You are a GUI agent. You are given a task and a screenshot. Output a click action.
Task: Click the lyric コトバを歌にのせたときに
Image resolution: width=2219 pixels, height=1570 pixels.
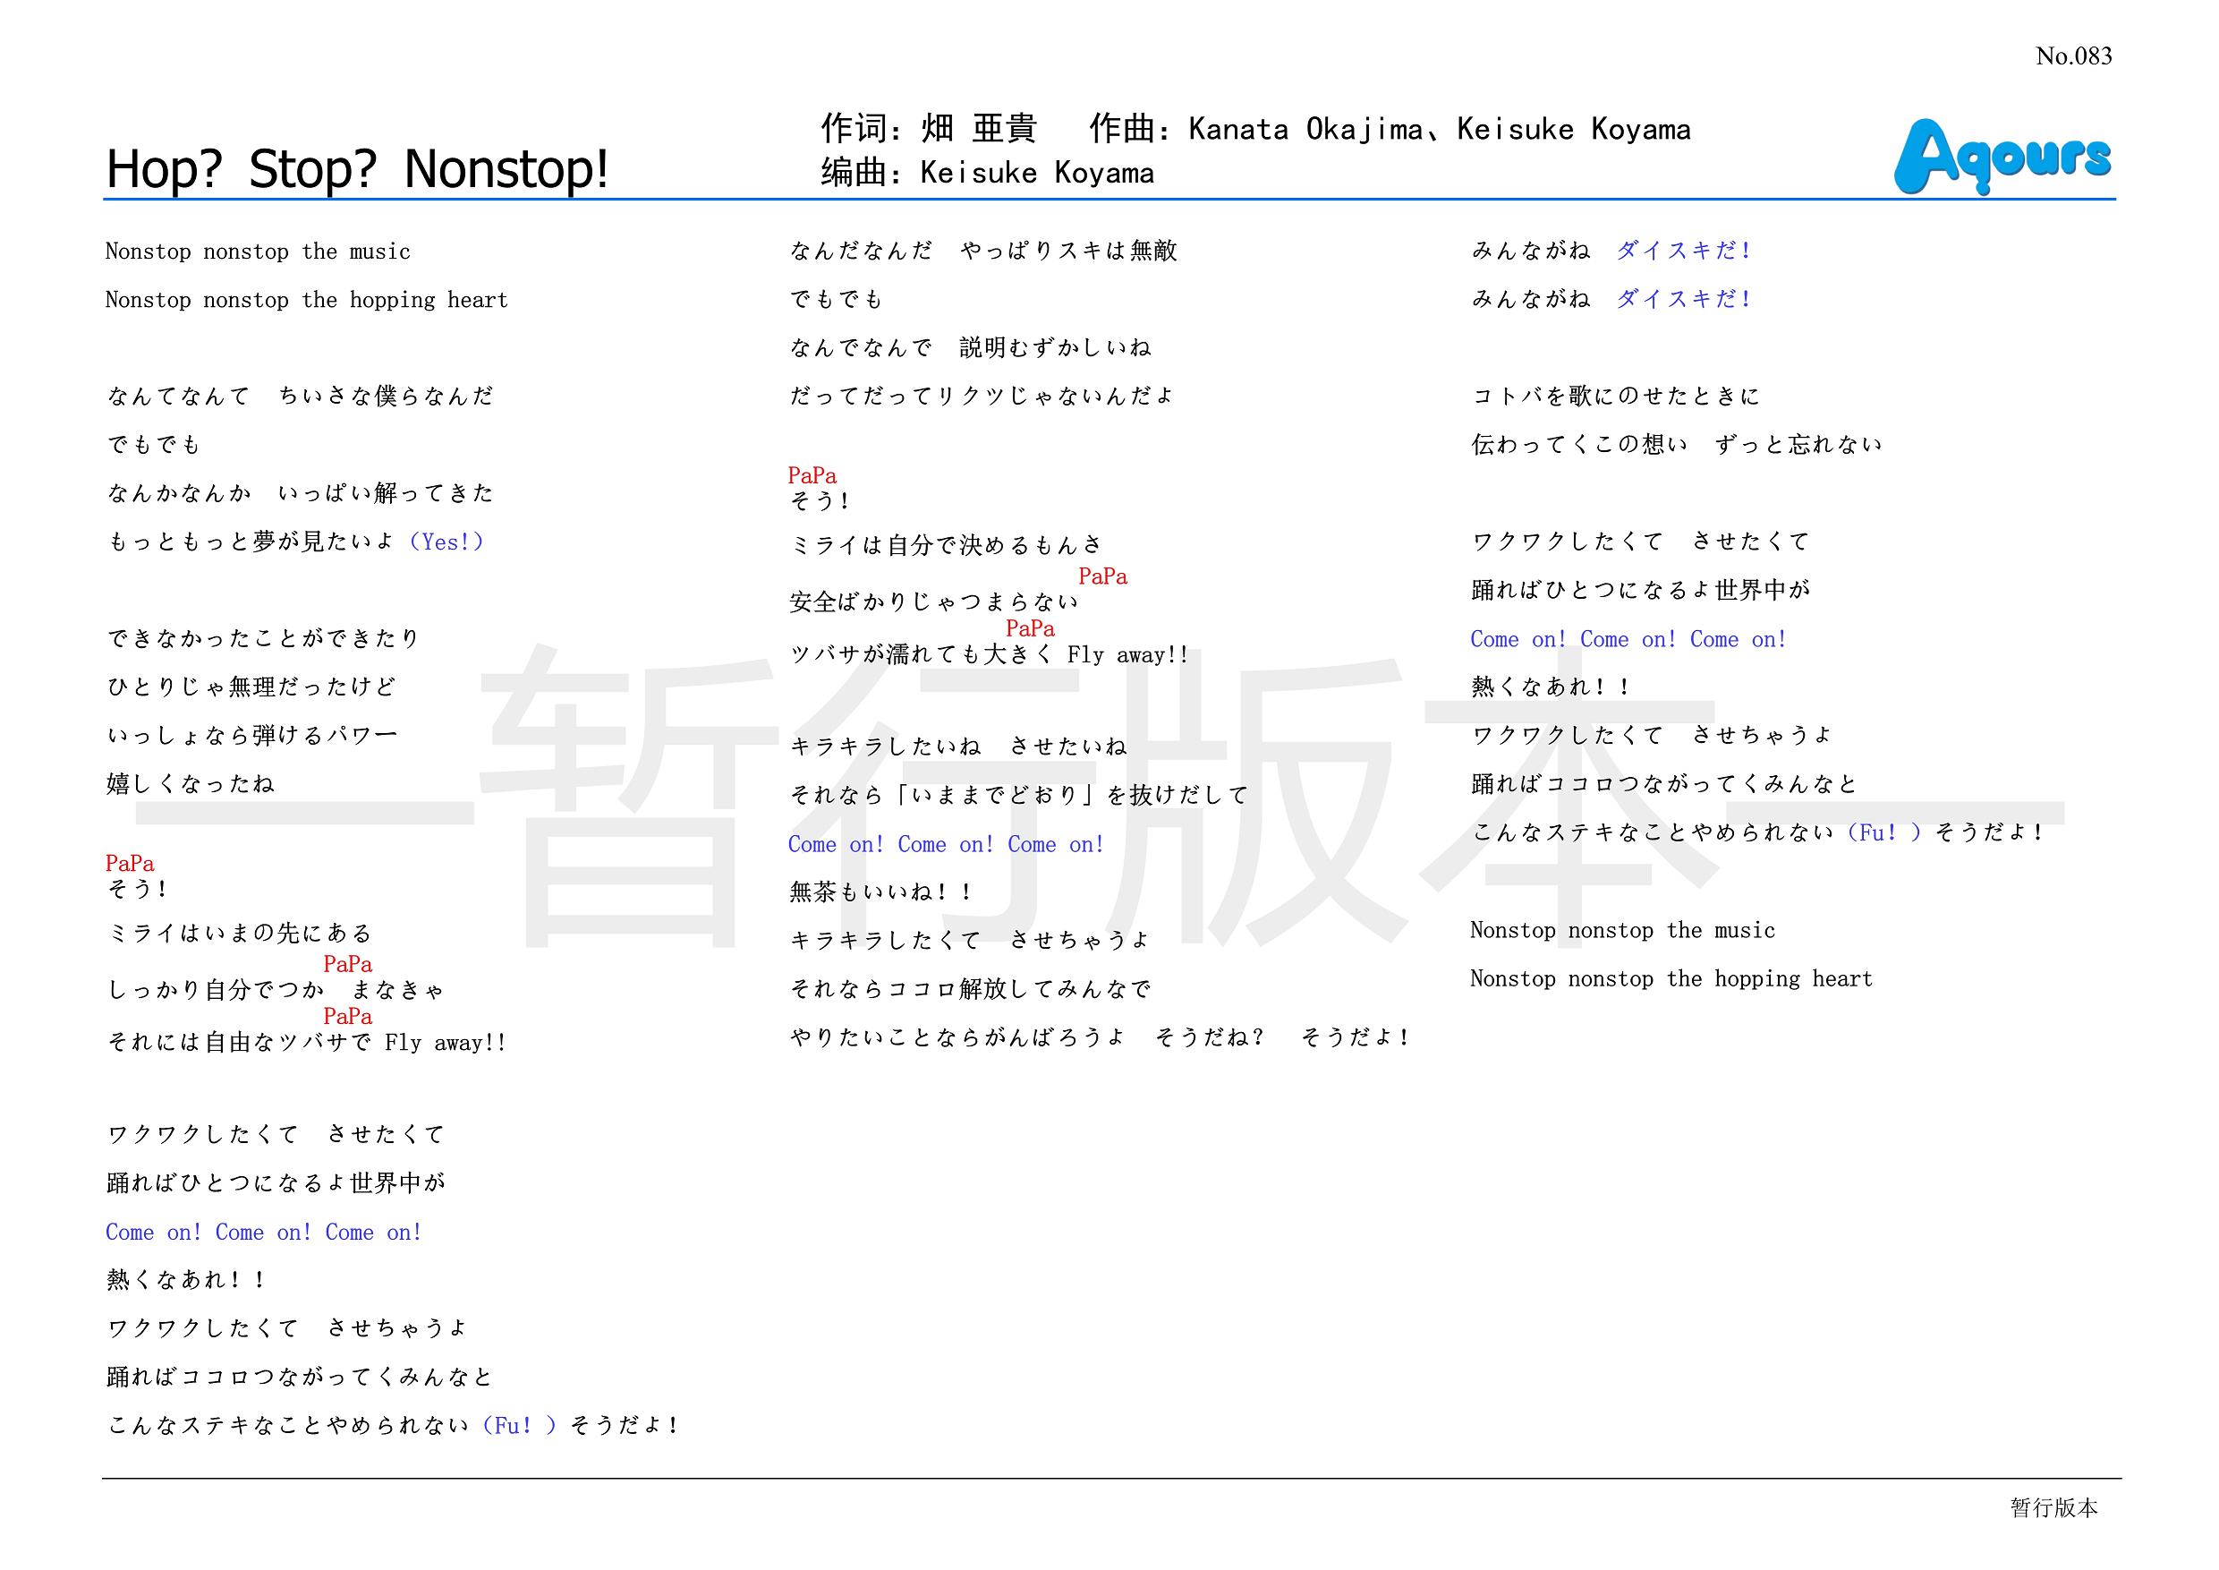click(1615, 396)
